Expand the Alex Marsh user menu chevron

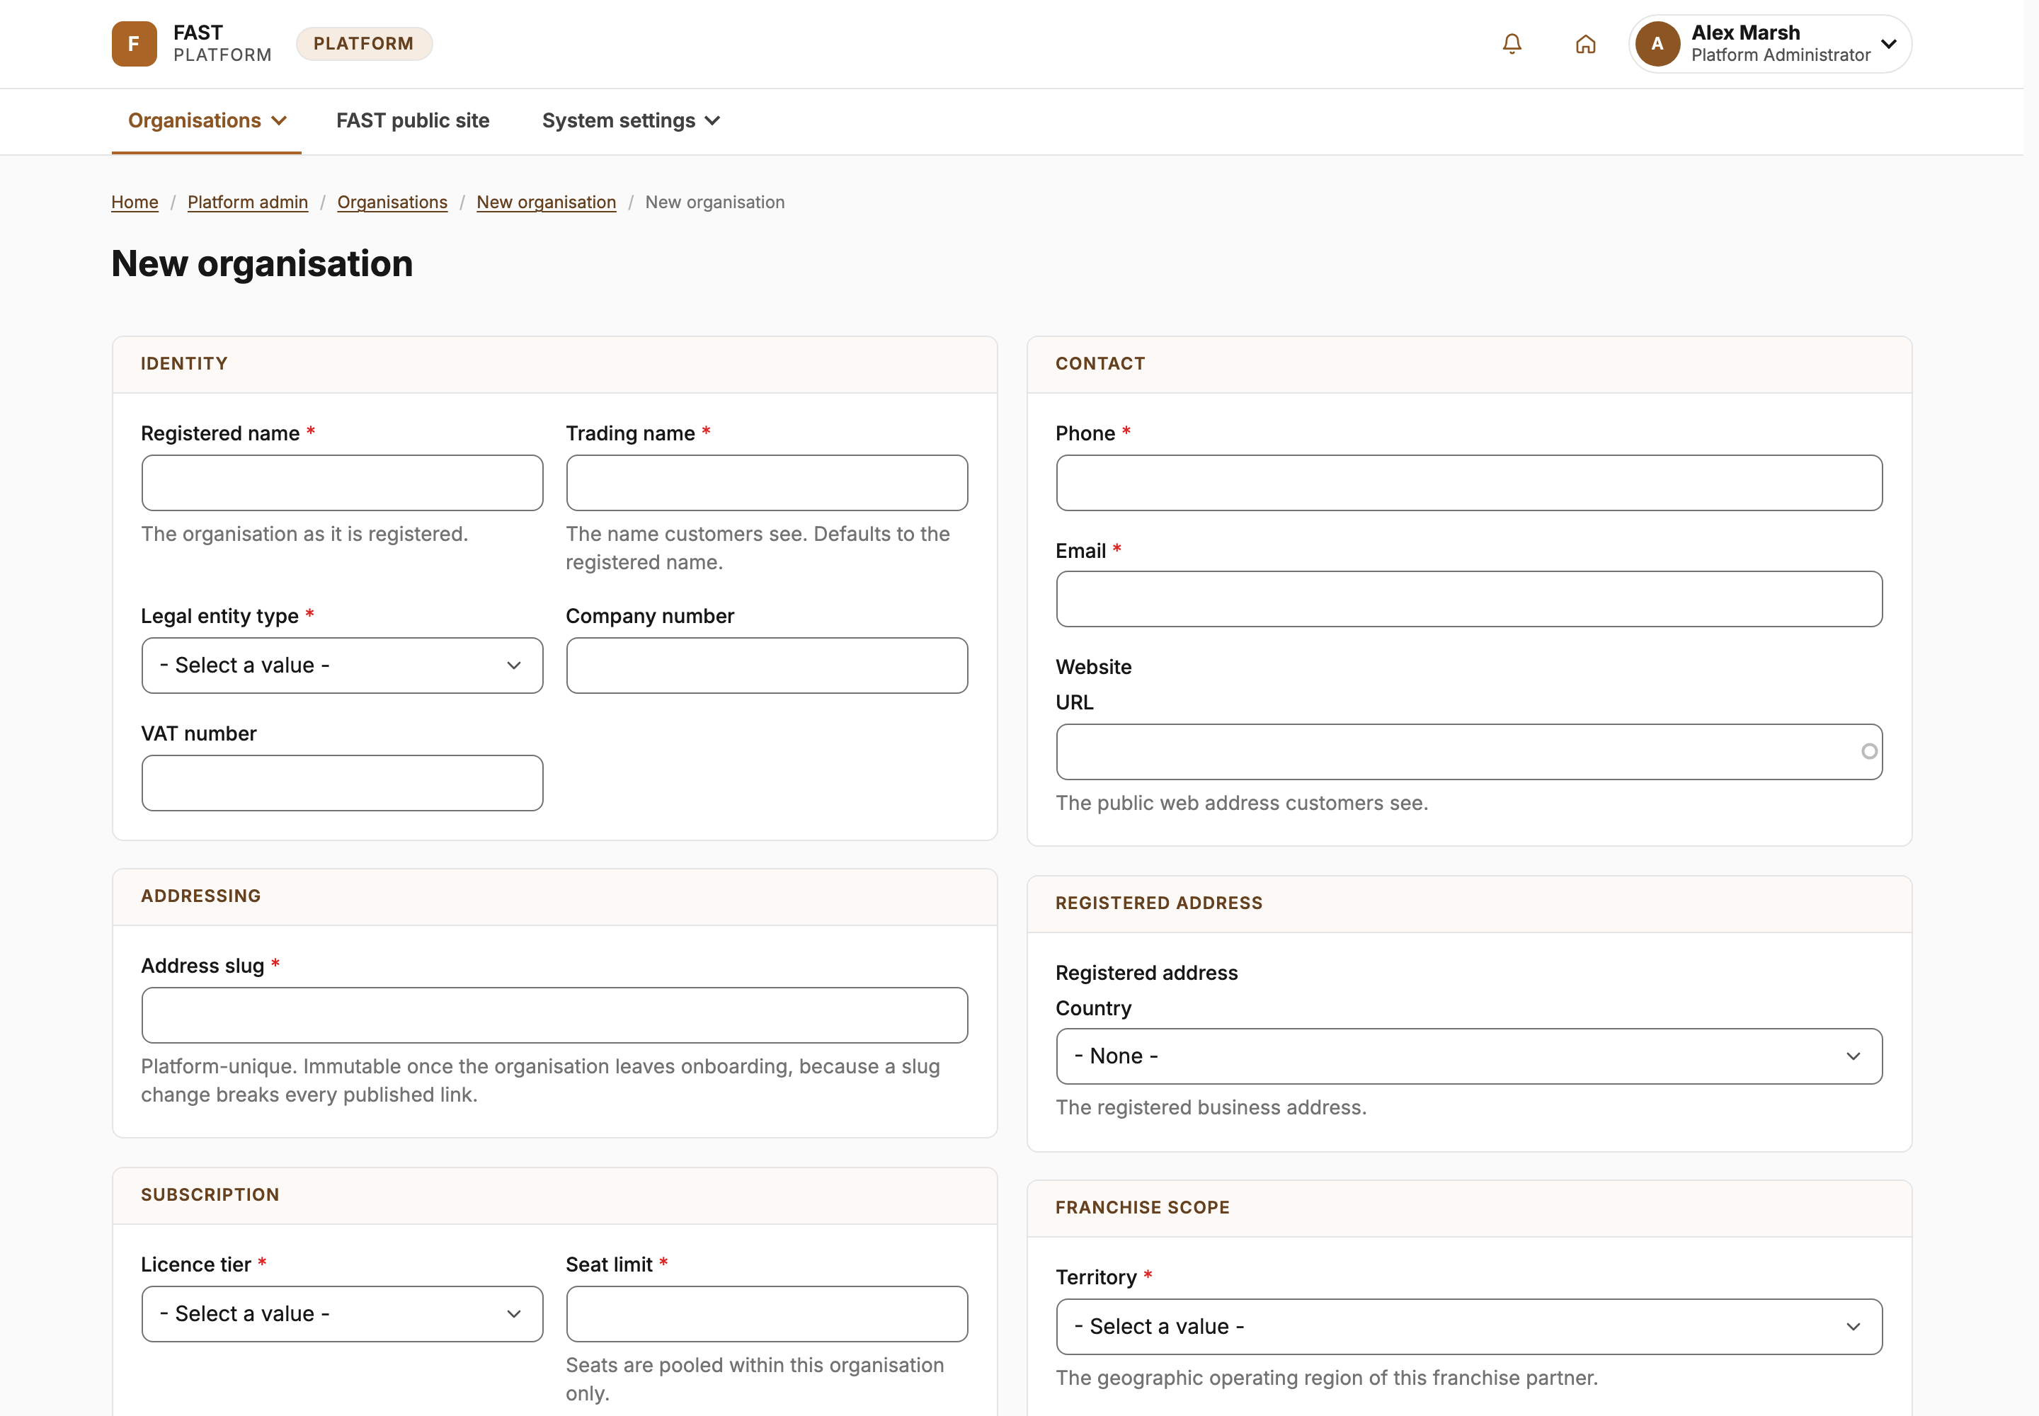[x=1889, y=43]
